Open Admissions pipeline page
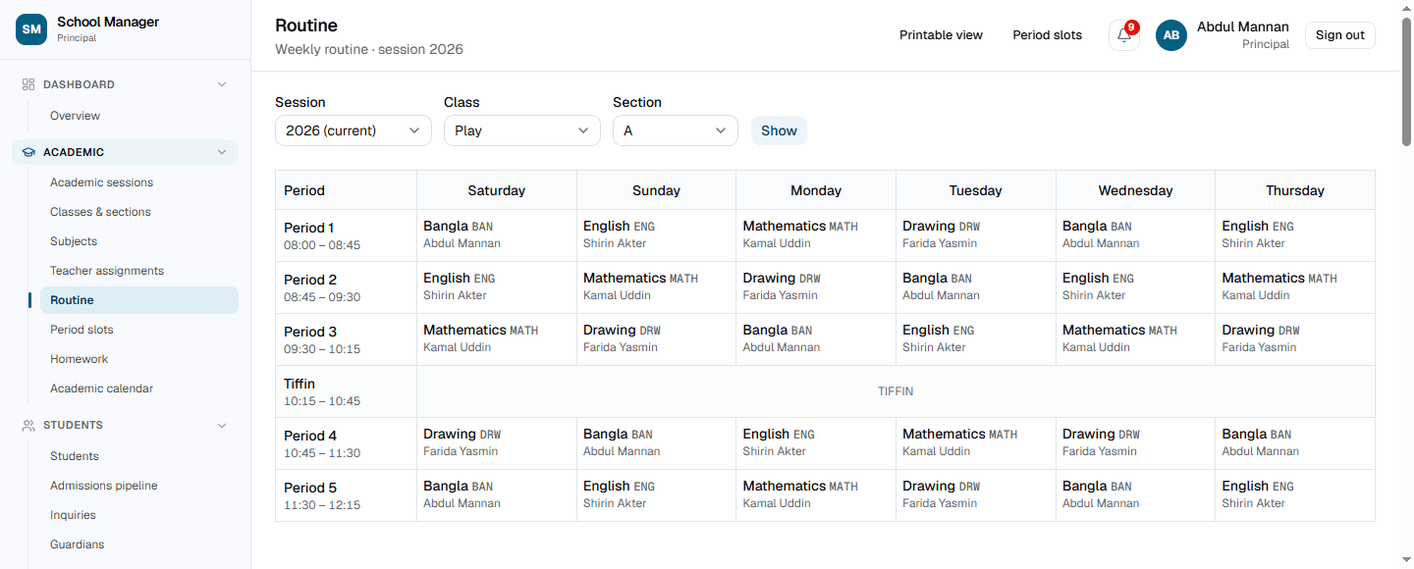 click(x=138, y=486)
